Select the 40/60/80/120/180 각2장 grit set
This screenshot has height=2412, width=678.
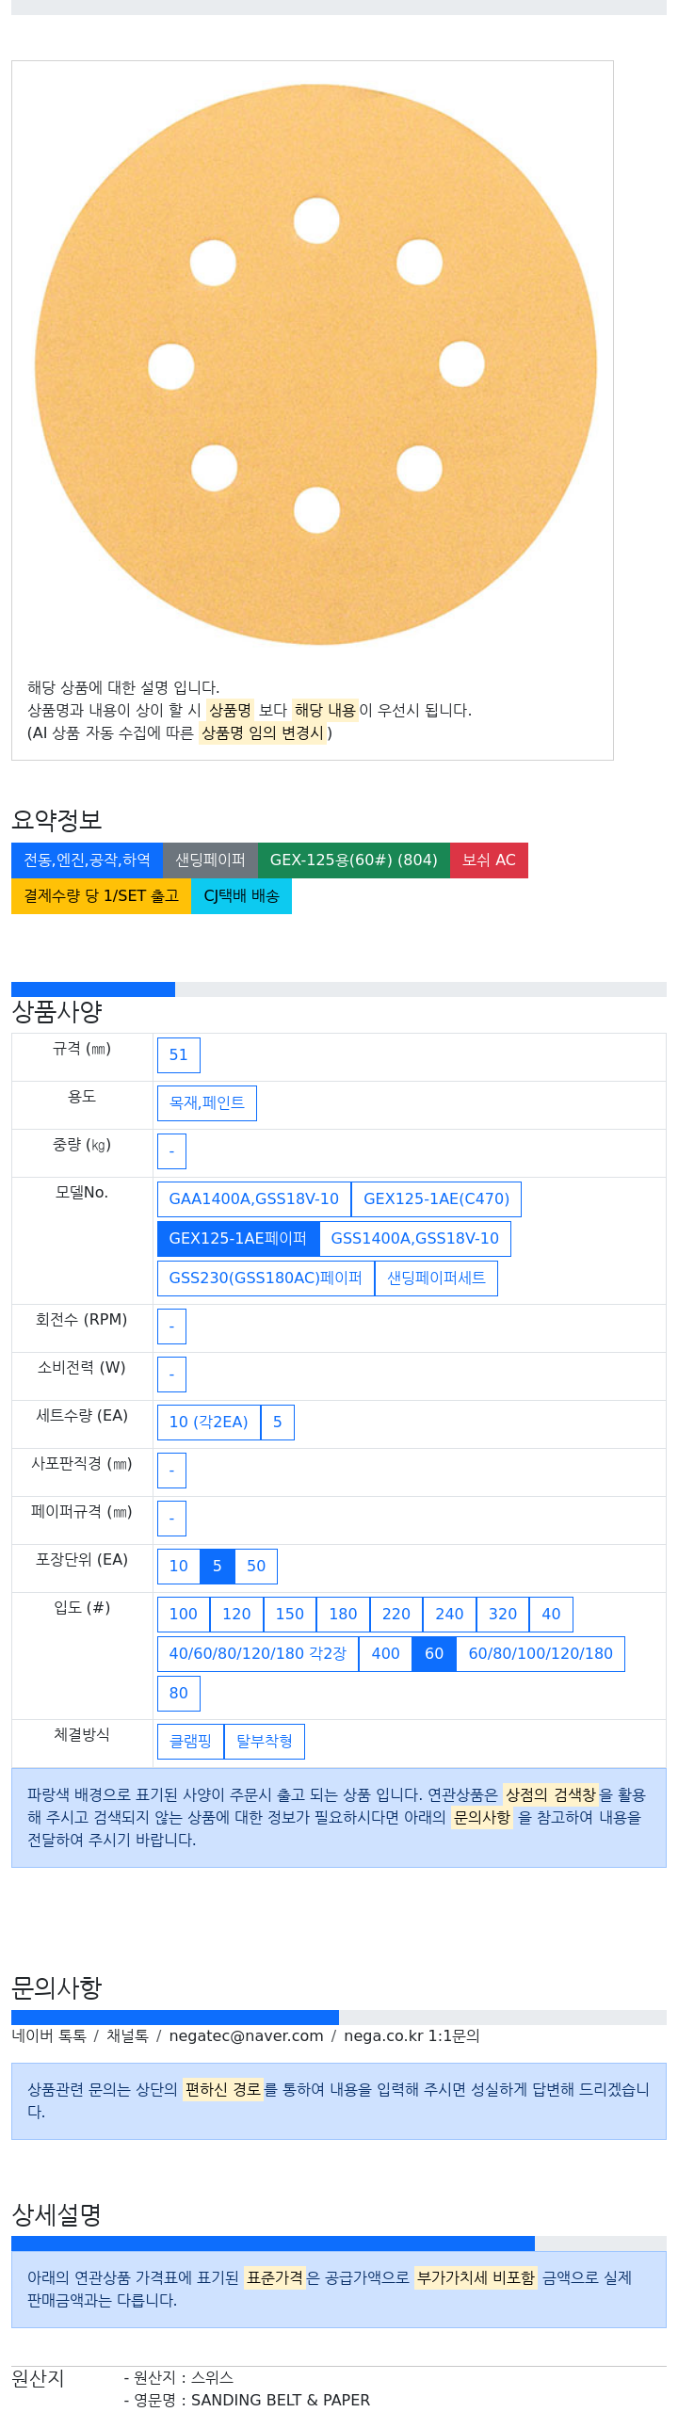point(258,1653)
